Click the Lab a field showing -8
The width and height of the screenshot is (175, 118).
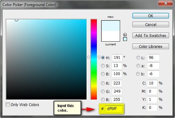pyautogui.click(x=153, y=66)
